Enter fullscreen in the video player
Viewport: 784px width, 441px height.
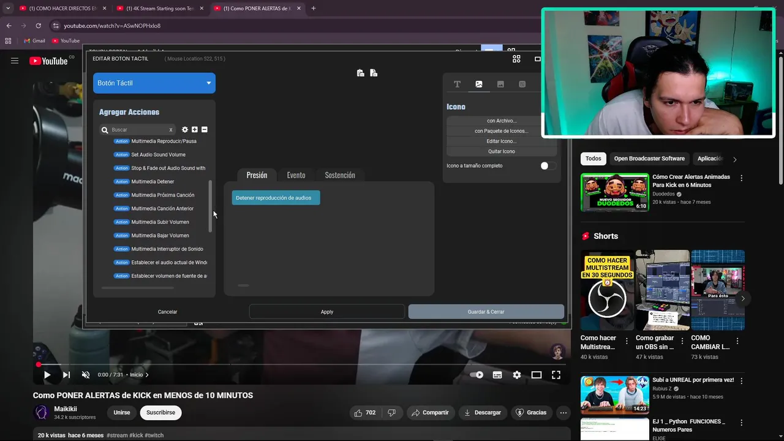tap(556, 375)
